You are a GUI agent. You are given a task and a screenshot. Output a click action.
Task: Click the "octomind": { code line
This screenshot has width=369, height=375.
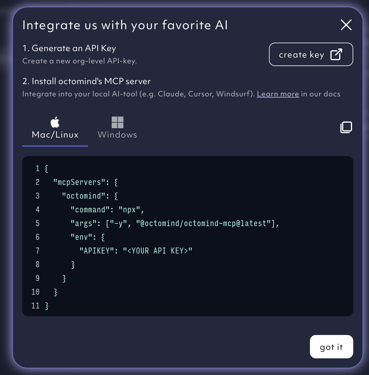90,196
